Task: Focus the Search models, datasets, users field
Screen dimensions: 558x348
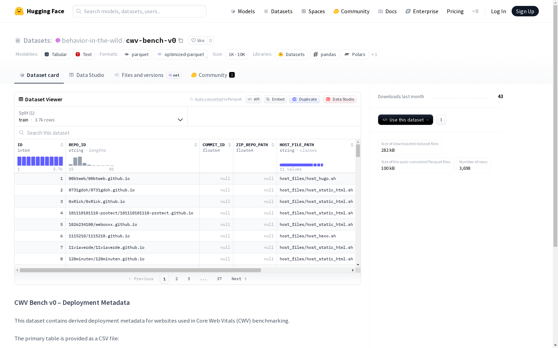Action: pos(139,11)
